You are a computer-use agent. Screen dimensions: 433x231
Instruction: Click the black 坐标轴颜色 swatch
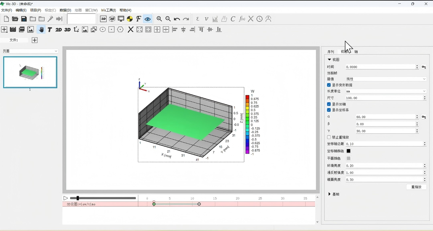[x=349, y=151]
